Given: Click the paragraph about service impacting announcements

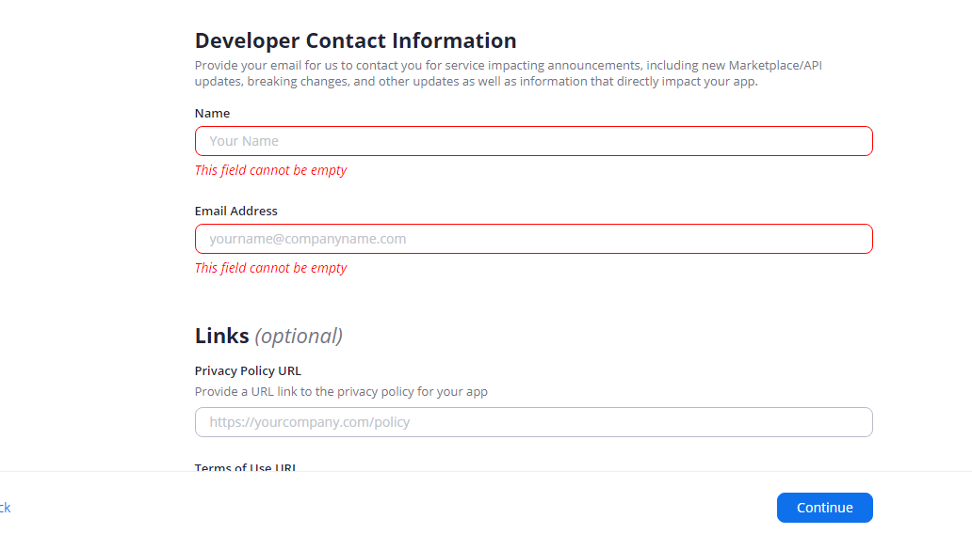Looking at the screenshot, I should coord(509,73).
